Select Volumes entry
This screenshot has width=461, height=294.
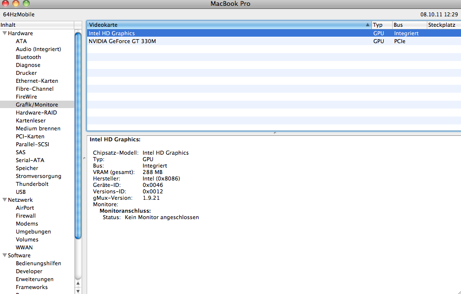[x=27, y=239]
